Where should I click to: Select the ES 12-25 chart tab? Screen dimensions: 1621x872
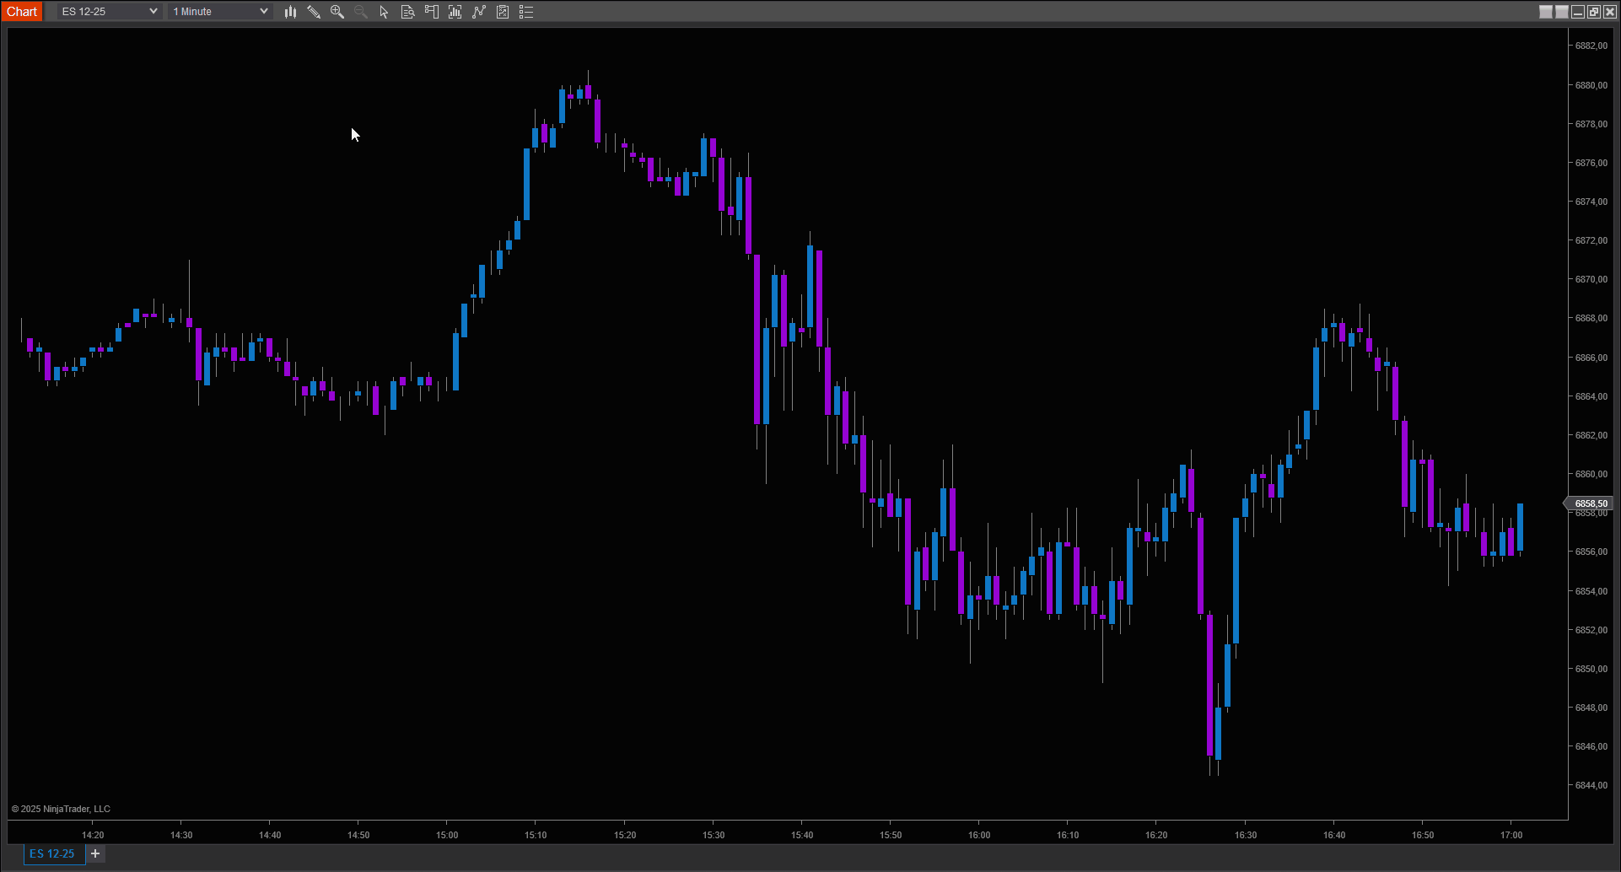coord(52,853)
